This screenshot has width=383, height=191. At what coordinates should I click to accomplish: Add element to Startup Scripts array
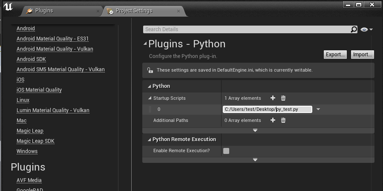click(x=273, y=98)
